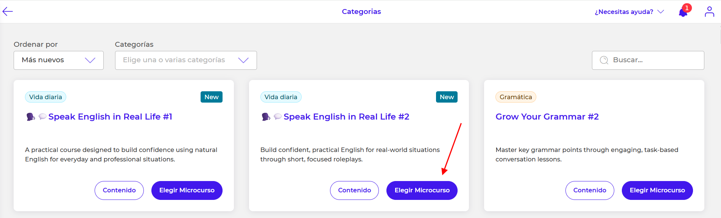
Task: Type in the Buscar search field
Action: pyautogui.click(x=655, y=60)
